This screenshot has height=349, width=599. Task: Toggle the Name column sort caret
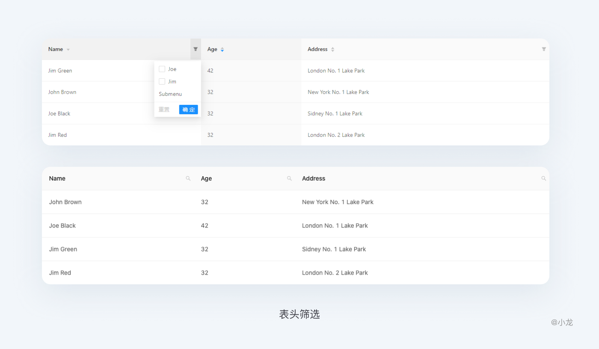tap(68, 50)
